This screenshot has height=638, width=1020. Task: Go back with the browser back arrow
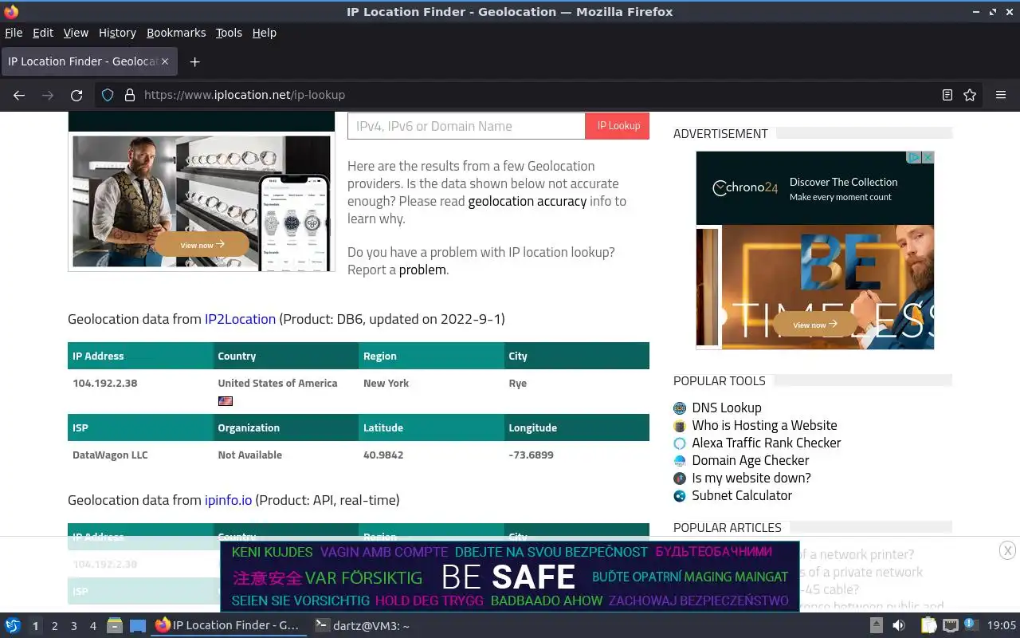(19, 95)
